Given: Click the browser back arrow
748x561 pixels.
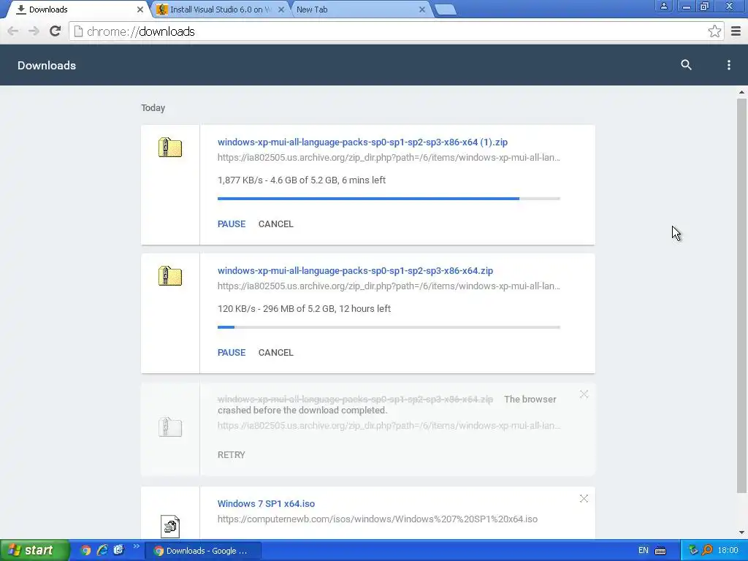Looking at the screenshot, I should point(13,31).
